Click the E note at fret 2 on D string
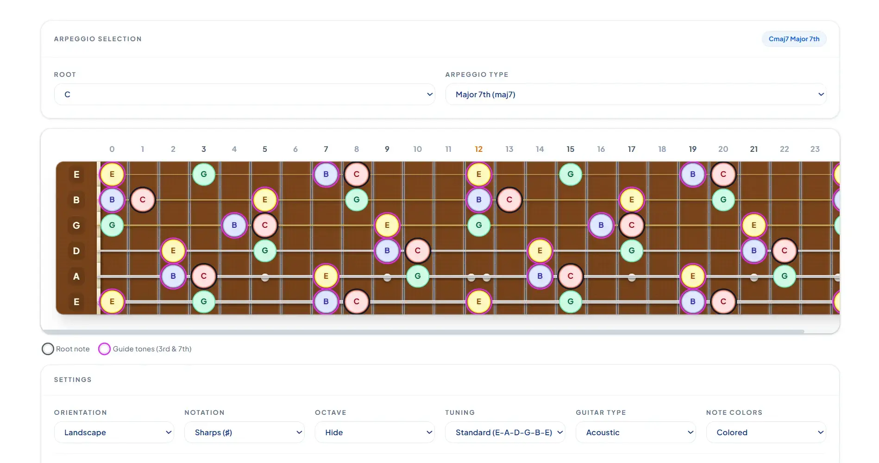The height and width of the screenshot is (463, 879). 173,251
